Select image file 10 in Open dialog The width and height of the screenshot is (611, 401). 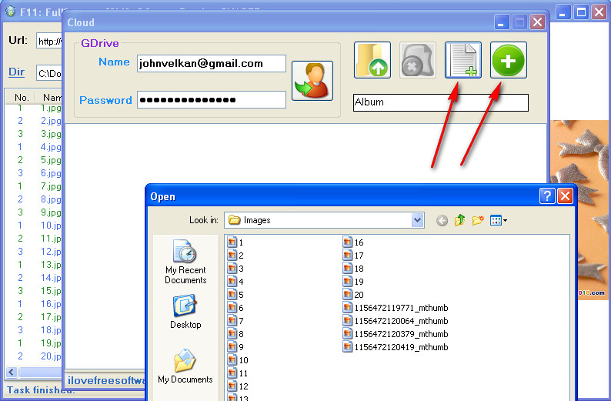tap(238, 359)
